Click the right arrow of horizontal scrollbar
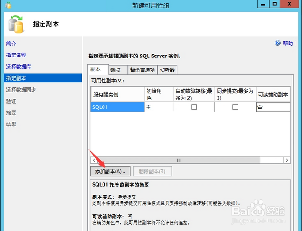The width and height of the screenshot is (302, 231). (x=287, y=160)
